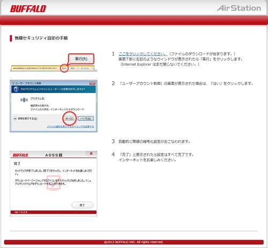Click the shield icon in the user account control illustration
268x248 pixels.
[16, 89]
